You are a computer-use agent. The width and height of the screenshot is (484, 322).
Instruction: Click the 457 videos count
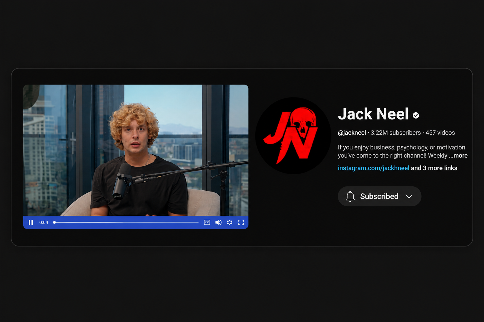[x=440, y=133]
